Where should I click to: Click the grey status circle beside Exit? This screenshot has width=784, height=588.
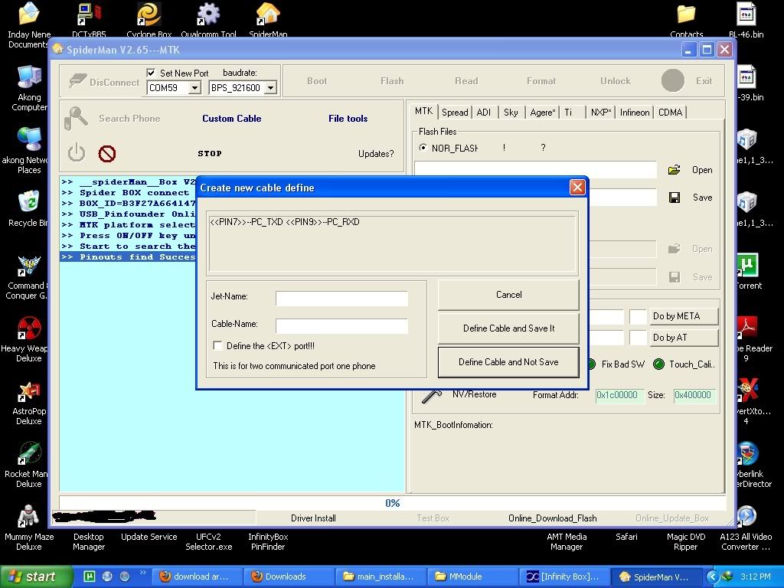(x=672, y=80)
